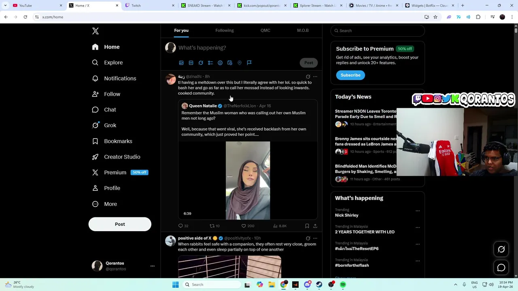Open Profile from the sidebar

point(106,188)
